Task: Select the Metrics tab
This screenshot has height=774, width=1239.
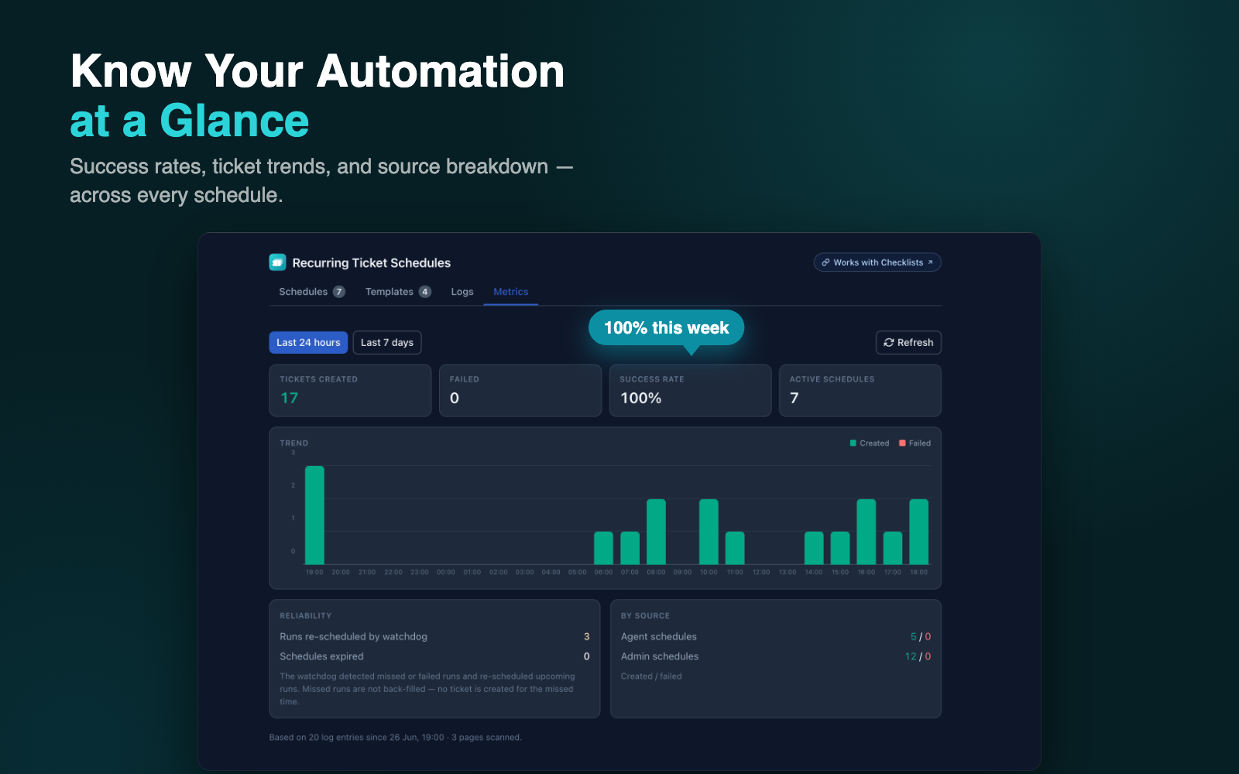Action: click(x=511, y=292)
